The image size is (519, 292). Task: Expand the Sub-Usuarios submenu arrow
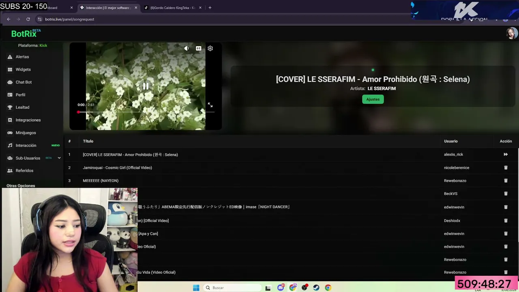click(x=59, y=158)
